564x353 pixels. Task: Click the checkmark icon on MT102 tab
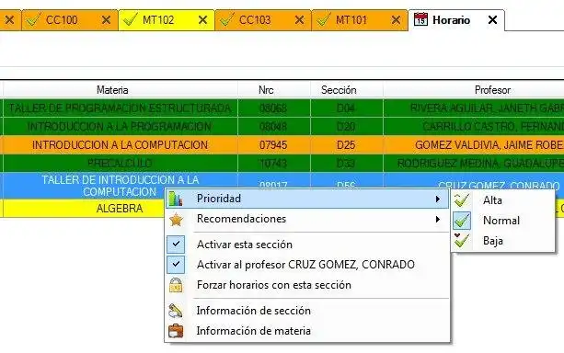[130, 20]
